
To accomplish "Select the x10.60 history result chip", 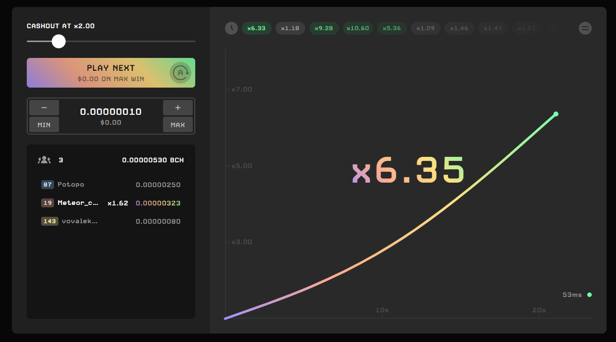I will coord(358,28).
